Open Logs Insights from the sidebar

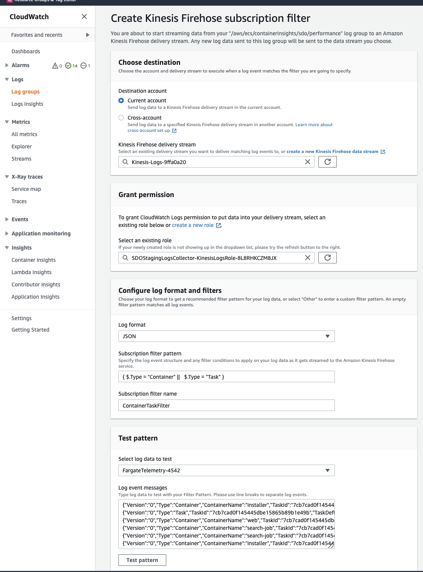click(x=27, y=104)
